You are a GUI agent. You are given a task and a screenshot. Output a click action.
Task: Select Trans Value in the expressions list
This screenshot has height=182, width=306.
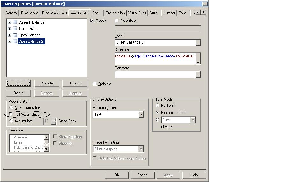pos(28,29)
